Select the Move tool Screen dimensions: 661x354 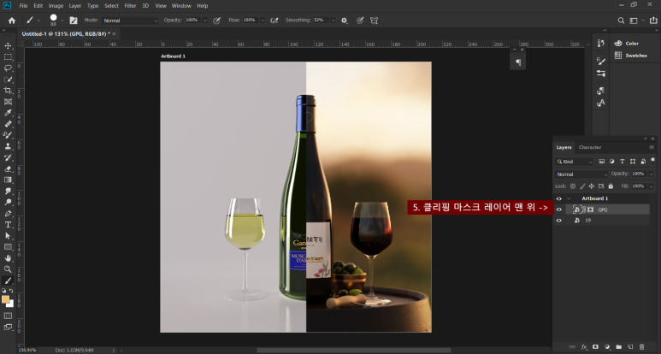(x=8, y=46)
